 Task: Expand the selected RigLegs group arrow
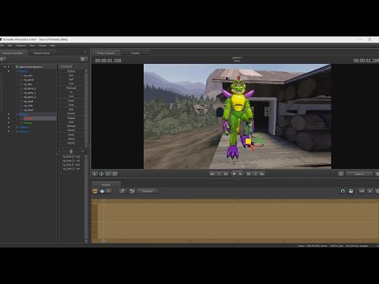[9, 114]
